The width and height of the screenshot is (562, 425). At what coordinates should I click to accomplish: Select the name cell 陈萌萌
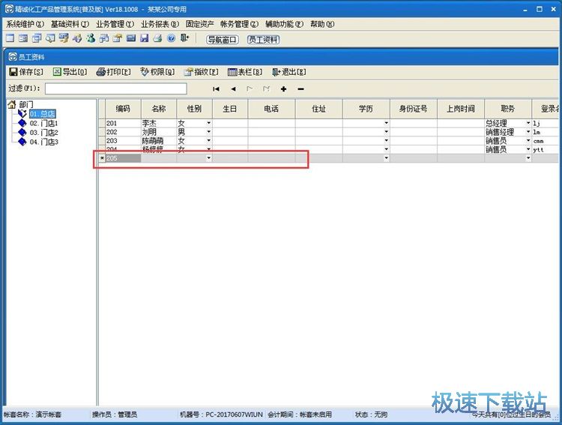pyautogui.click(x=158, y=141)
